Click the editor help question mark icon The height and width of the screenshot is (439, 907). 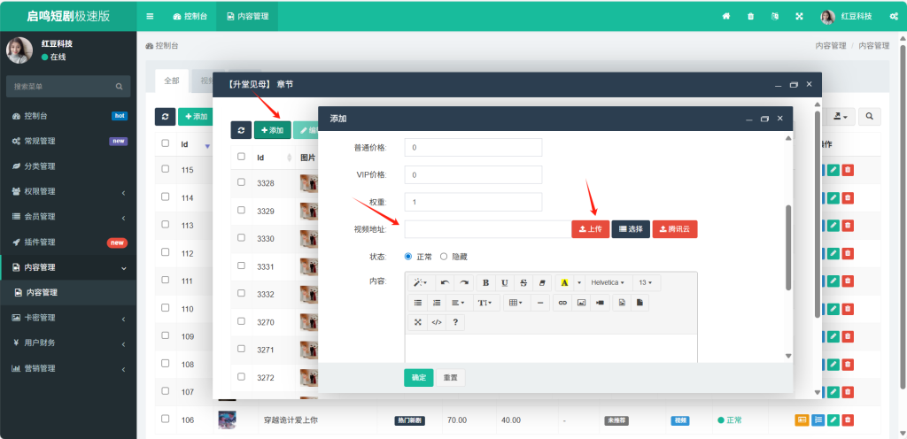point(455,322)
